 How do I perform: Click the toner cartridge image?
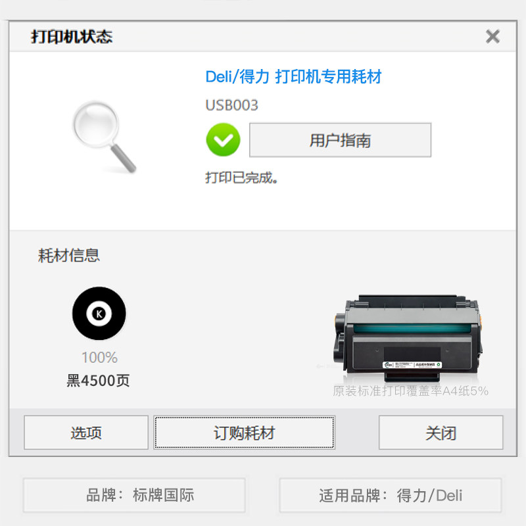click(x=408, y=338)
